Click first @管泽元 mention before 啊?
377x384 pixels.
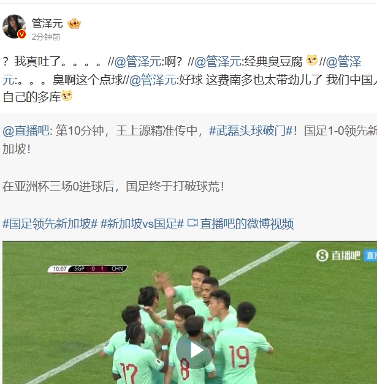[x=138, y=61]
